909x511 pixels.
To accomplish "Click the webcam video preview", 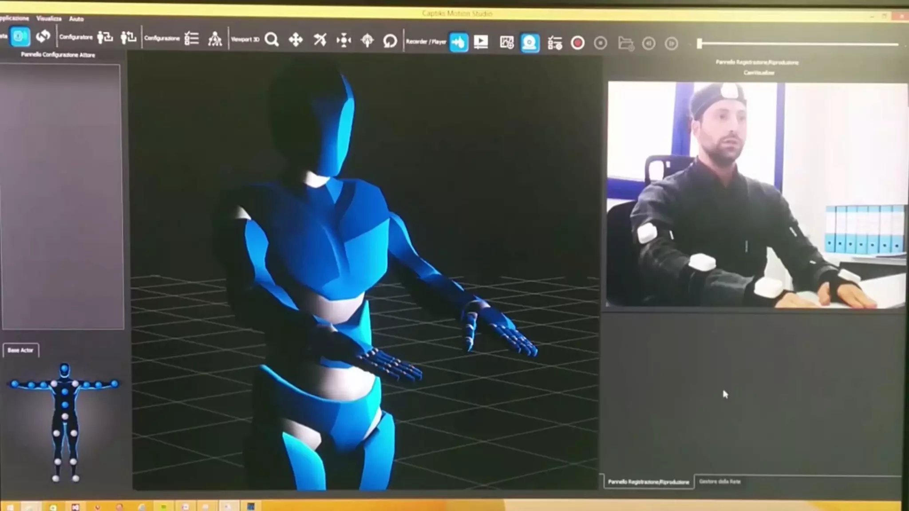I will click(x=756, y=194).
